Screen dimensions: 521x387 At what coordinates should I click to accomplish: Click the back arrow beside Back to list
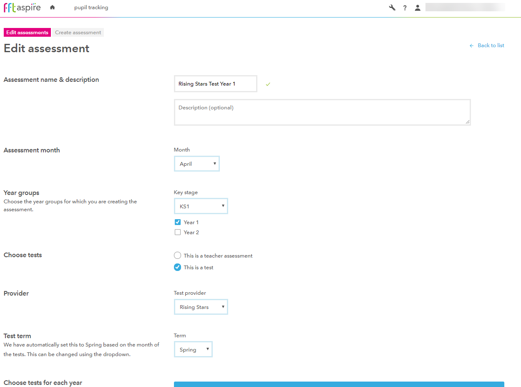471,45
